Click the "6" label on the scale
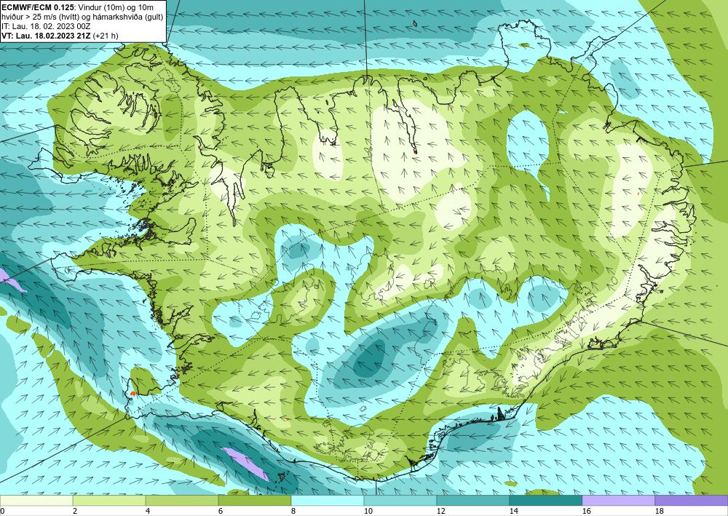The height and width of the screenshot is (516, 728). [221, 512]
